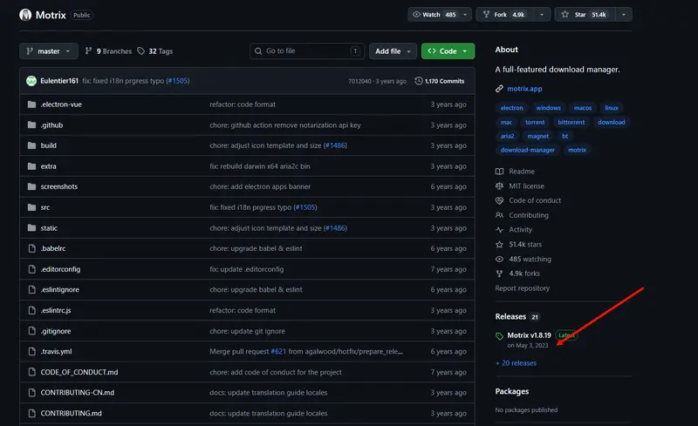Screen dimensions: 698x426
Task: Open the Star lists dropdown arrow
Action: pos(623,15)
